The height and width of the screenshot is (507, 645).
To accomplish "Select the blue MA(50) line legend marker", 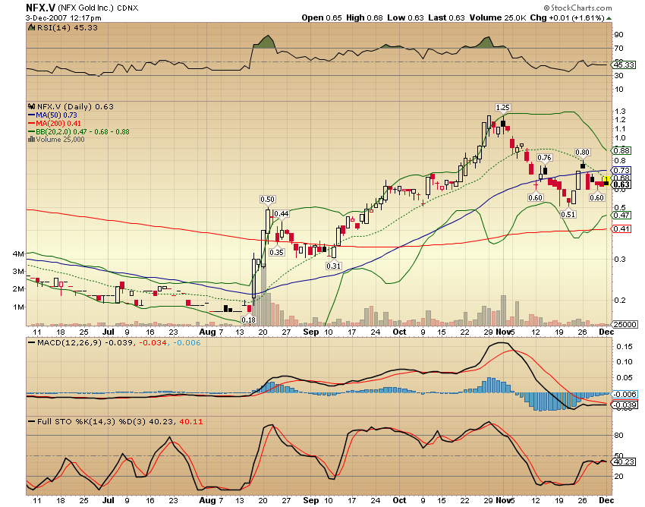I will (31, 115).
